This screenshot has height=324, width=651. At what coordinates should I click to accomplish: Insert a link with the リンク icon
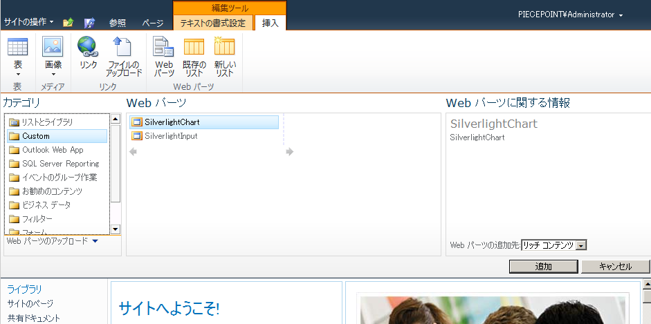tap(88, 46)
